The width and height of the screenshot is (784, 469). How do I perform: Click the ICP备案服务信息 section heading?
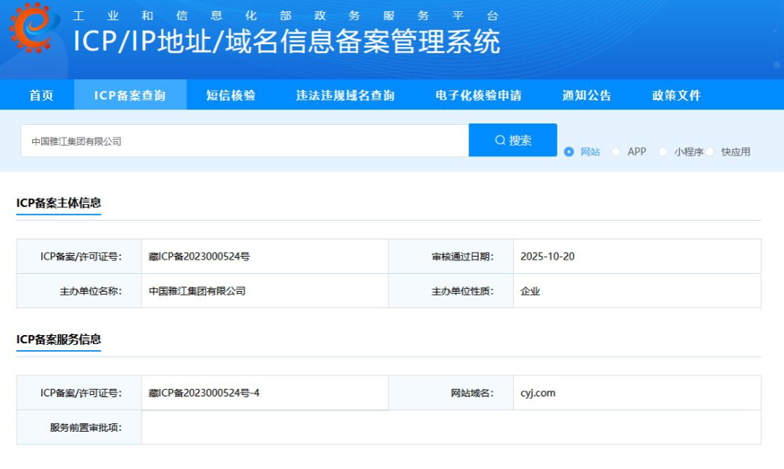tap(58, 339)
